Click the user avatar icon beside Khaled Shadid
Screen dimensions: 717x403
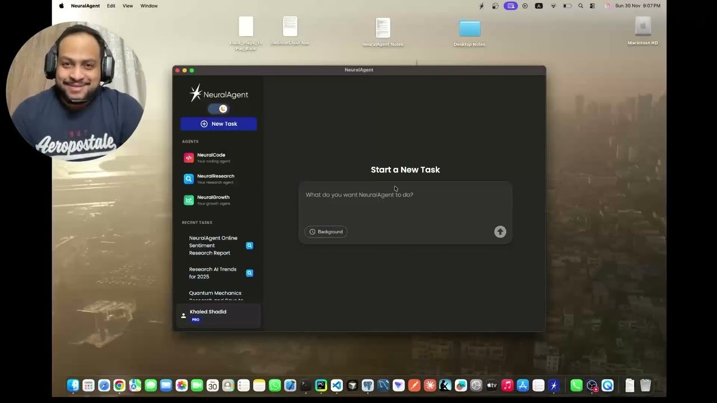pyautogui.click(x=183, y=316)
